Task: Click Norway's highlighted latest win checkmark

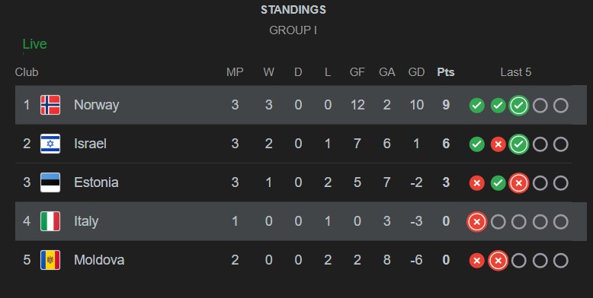Action: [x=519, y=106]
